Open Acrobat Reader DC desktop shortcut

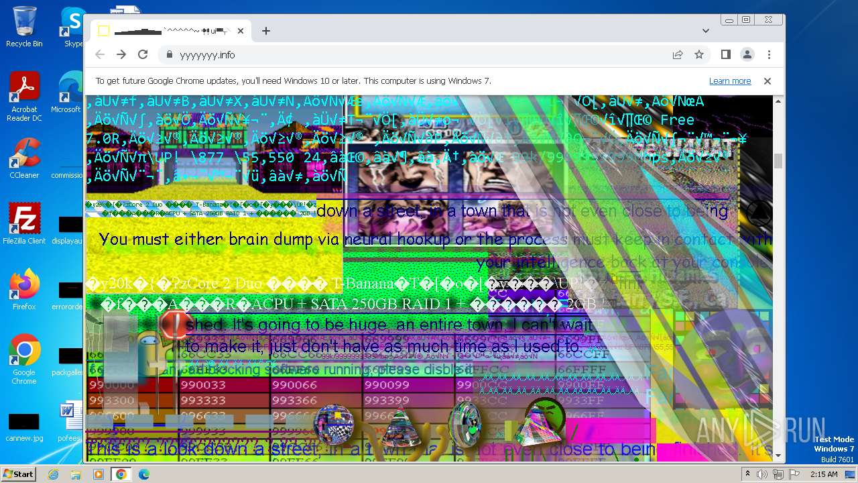tap(24, 97)
